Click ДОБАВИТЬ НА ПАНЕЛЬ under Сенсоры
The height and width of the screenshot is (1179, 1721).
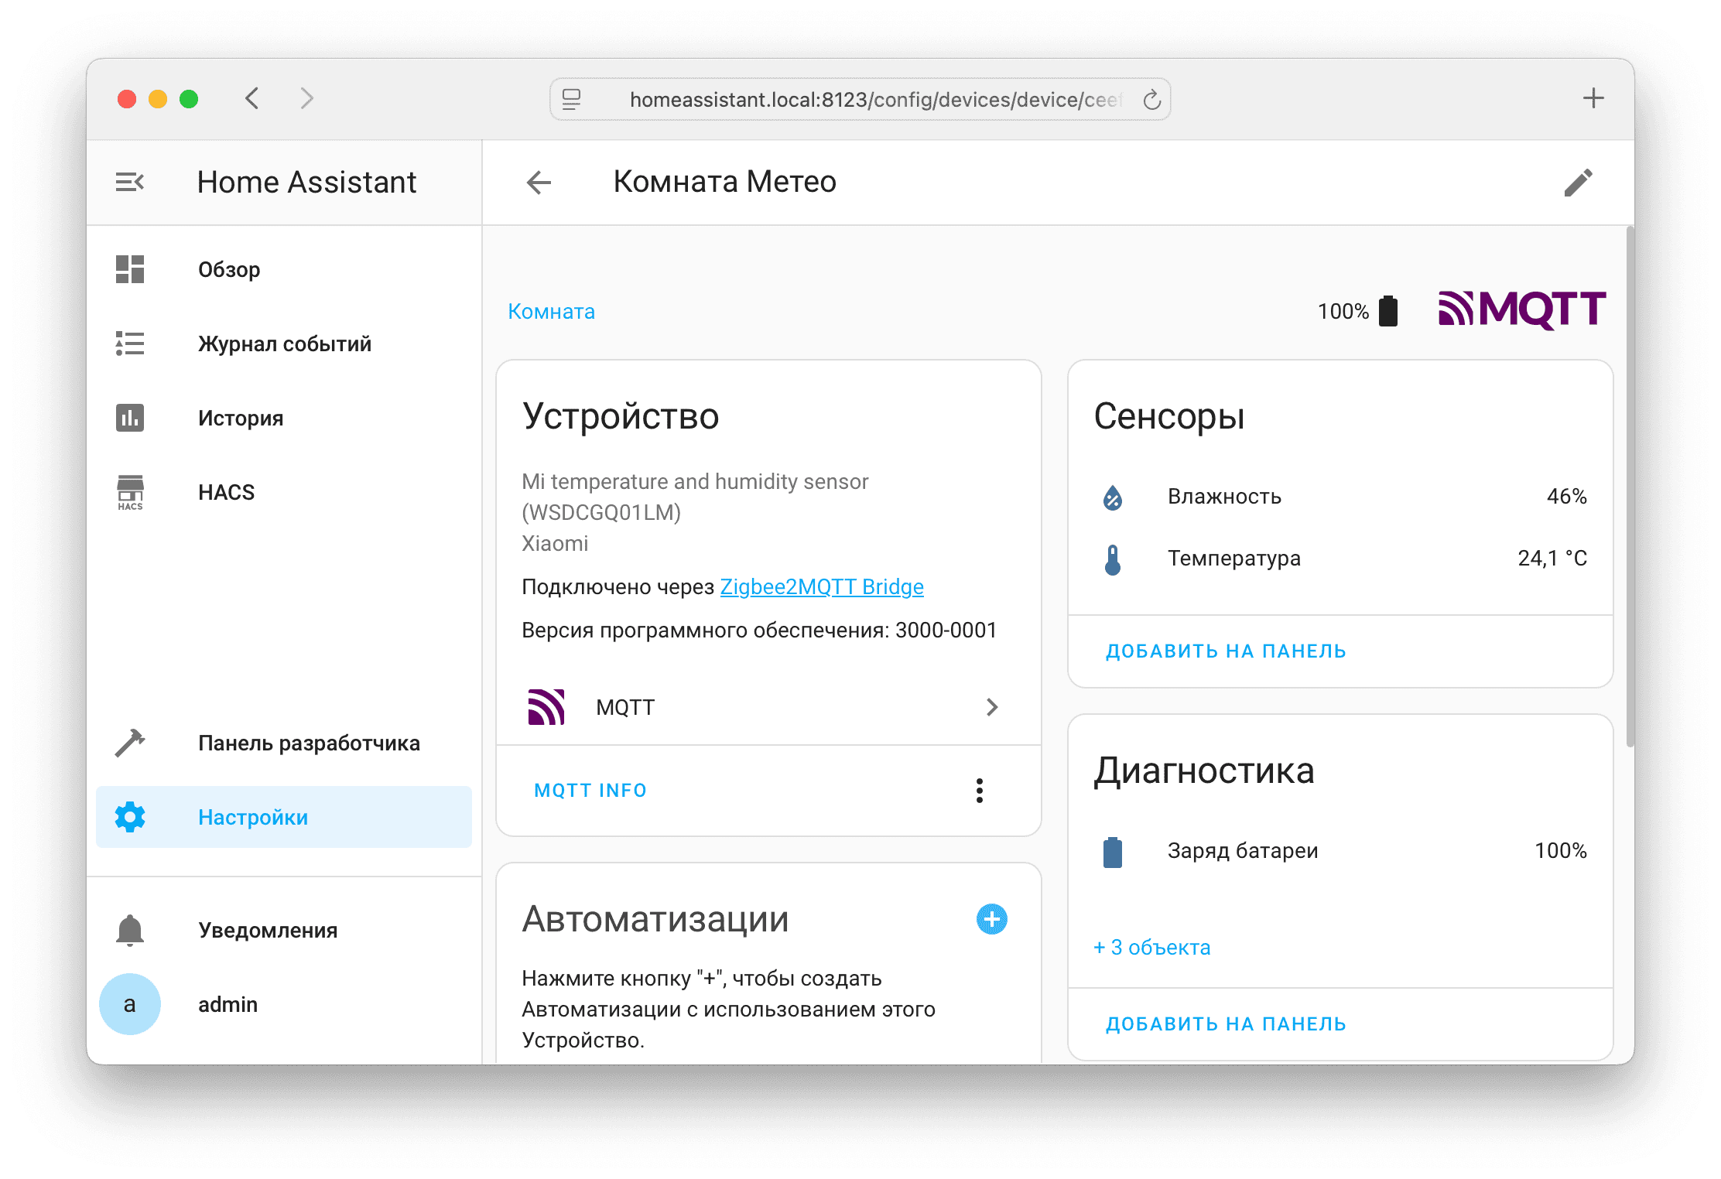pos(1226,651)
